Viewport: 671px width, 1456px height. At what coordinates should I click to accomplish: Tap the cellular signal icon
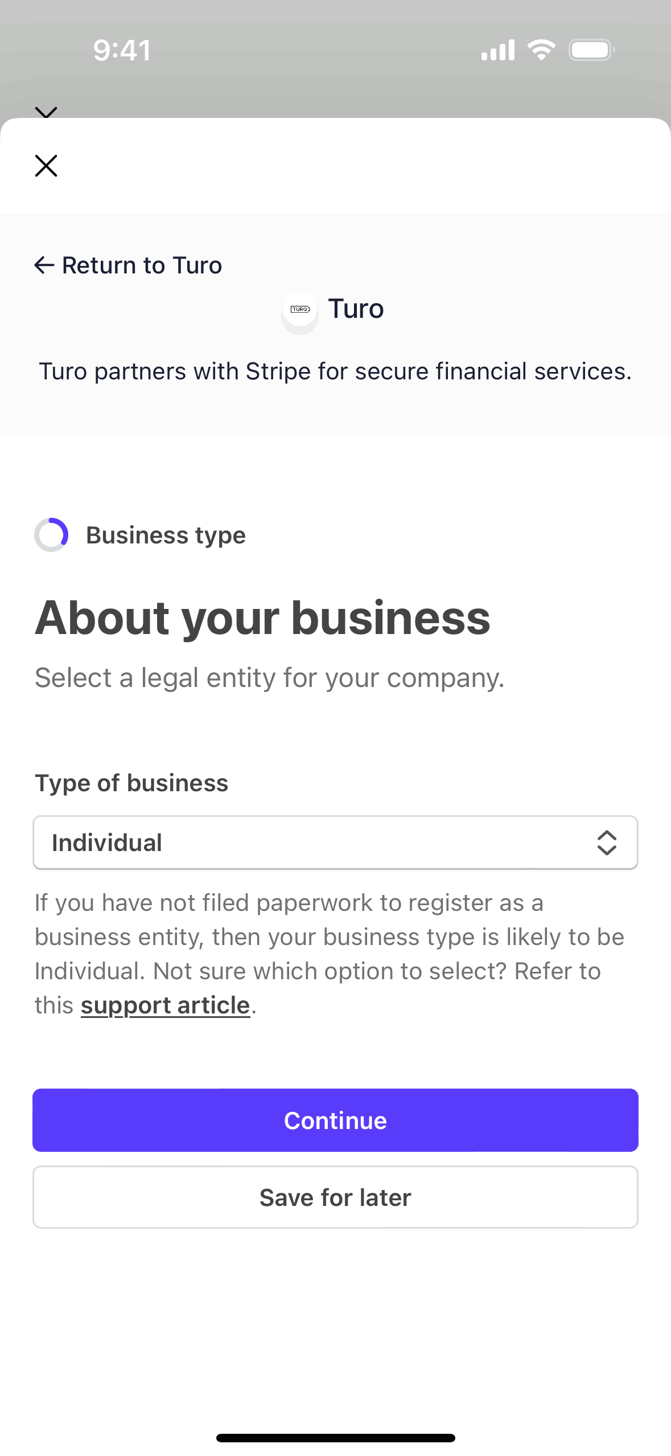[497, 50]
